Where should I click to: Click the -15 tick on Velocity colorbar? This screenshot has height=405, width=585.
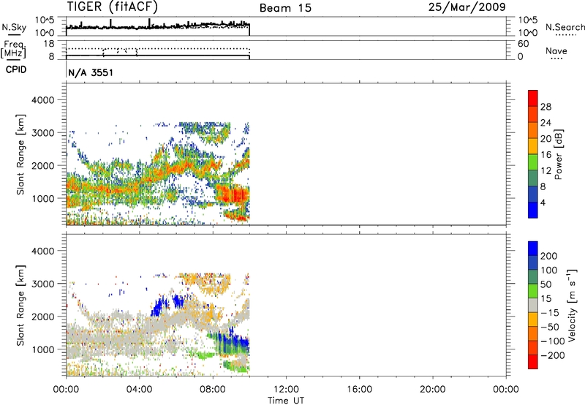pos(550,313)
